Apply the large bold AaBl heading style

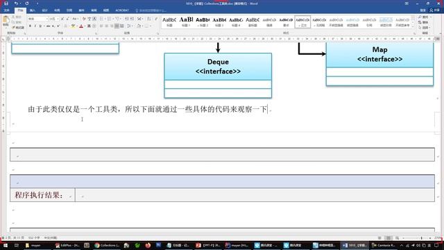[186, 22]
